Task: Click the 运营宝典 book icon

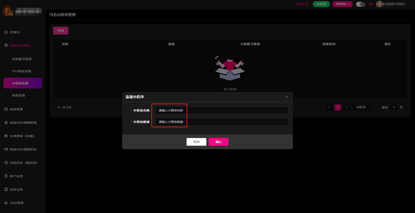Action: (6, 189)
